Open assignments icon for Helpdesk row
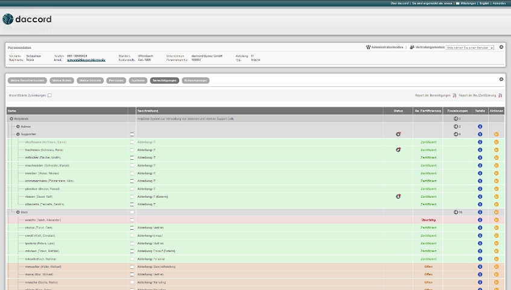 coord(456,119)
